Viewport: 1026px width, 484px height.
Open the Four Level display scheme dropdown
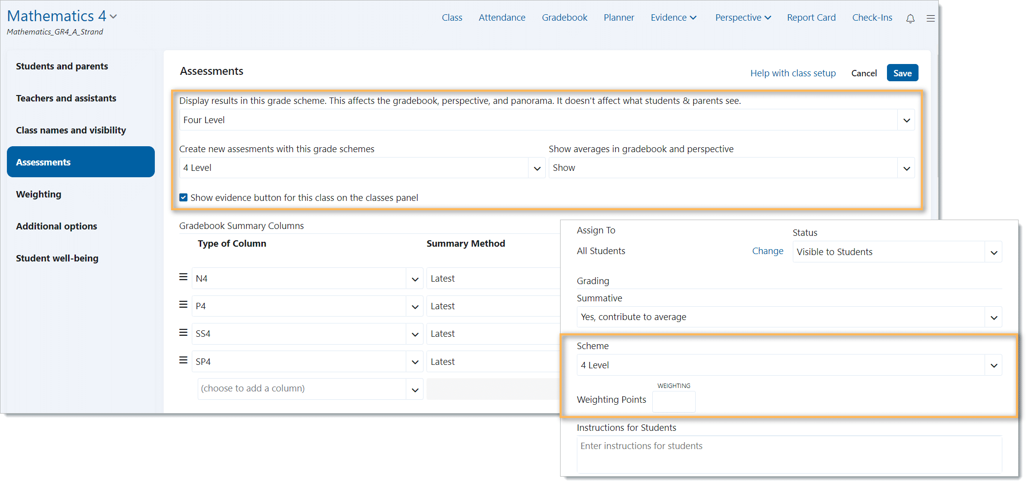pos(906,120)
